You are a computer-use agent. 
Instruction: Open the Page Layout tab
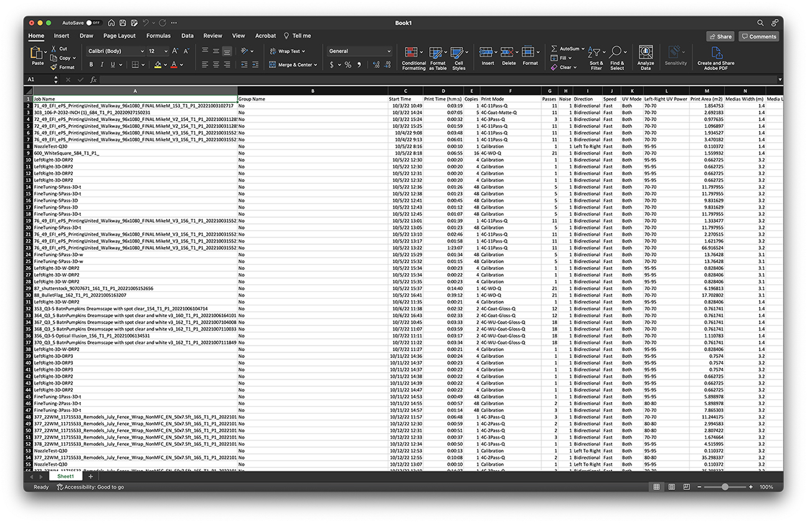tap(120, 36)
